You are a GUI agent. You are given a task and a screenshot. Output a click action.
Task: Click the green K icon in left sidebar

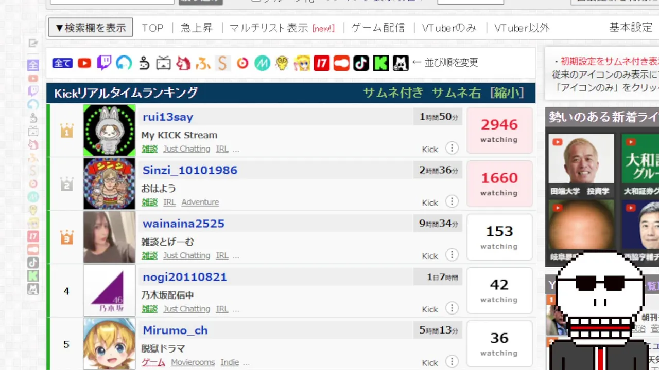pyautogui.click(x=33, y=276)
